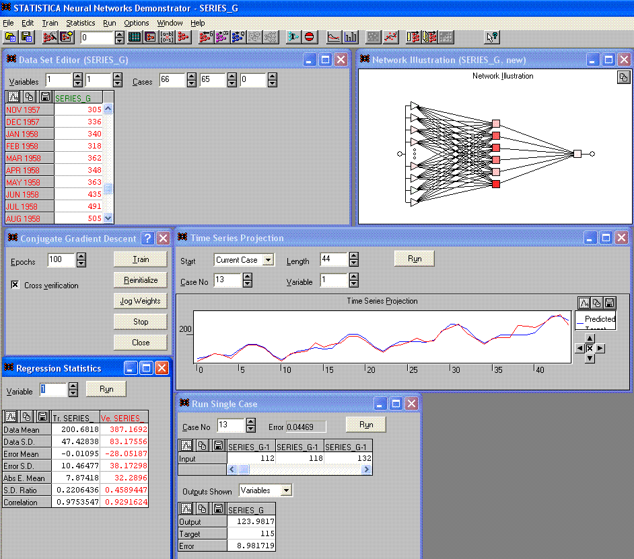
Task: Click right scroll arrow in Run Single Case inputs
Action: tap(366, 469)
